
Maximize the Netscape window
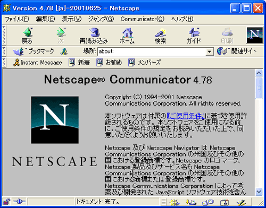[246, 8]
